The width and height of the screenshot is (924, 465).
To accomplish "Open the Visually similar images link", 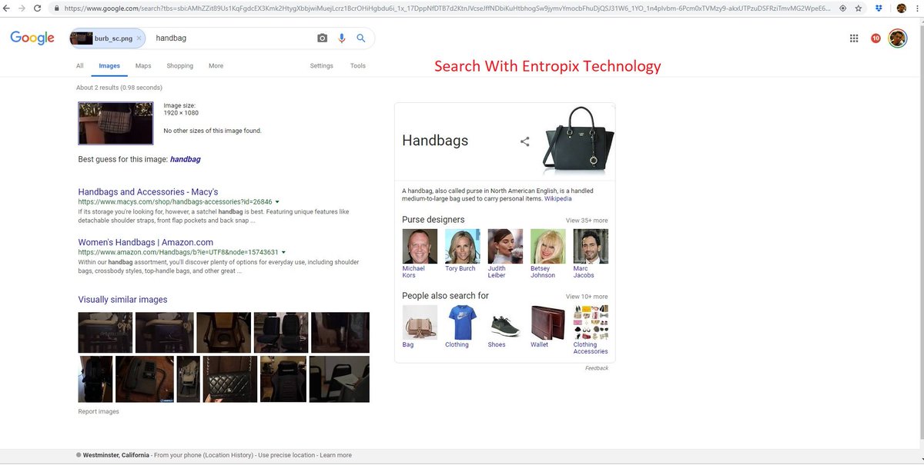I will tap(122, 300).
